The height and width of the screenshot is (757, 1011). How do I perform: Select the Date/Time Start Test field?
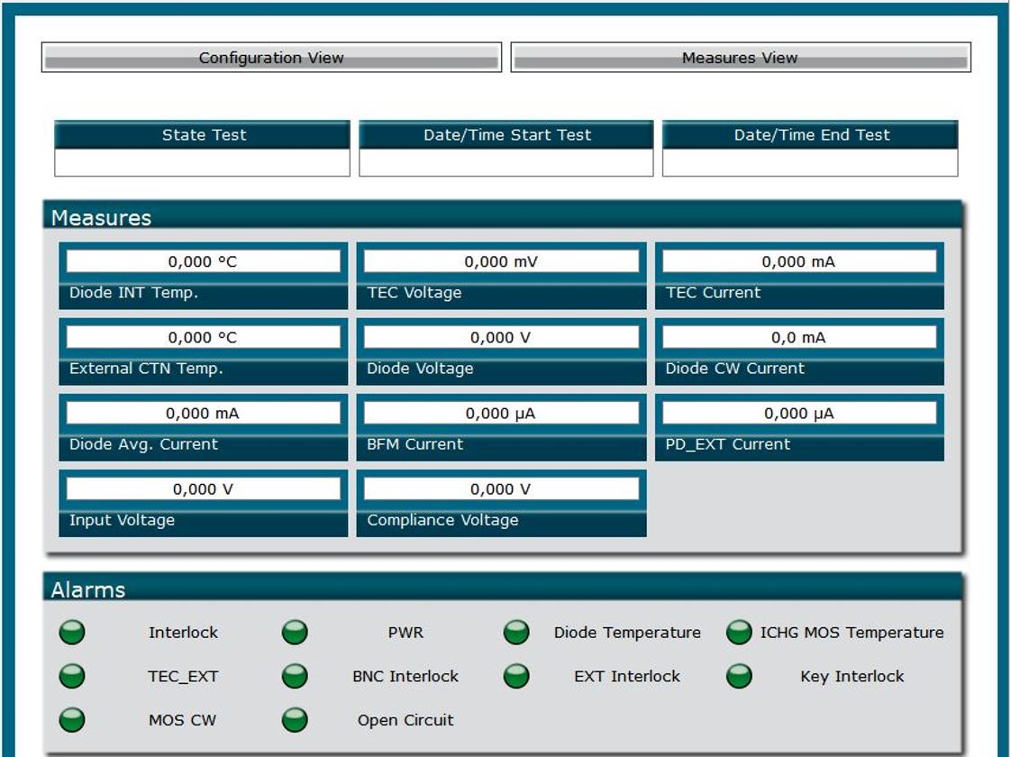(x=506, y=162)
